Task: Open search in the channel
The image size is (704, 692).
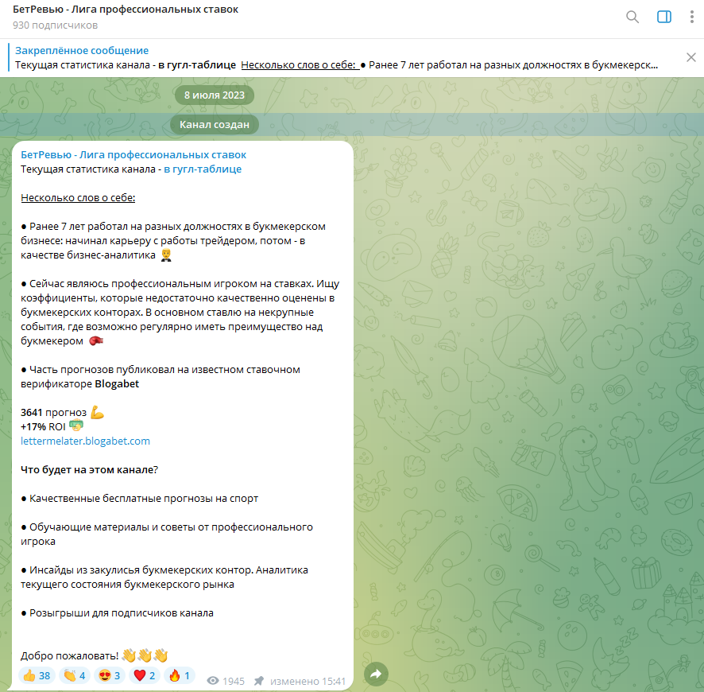Action: 632,17
